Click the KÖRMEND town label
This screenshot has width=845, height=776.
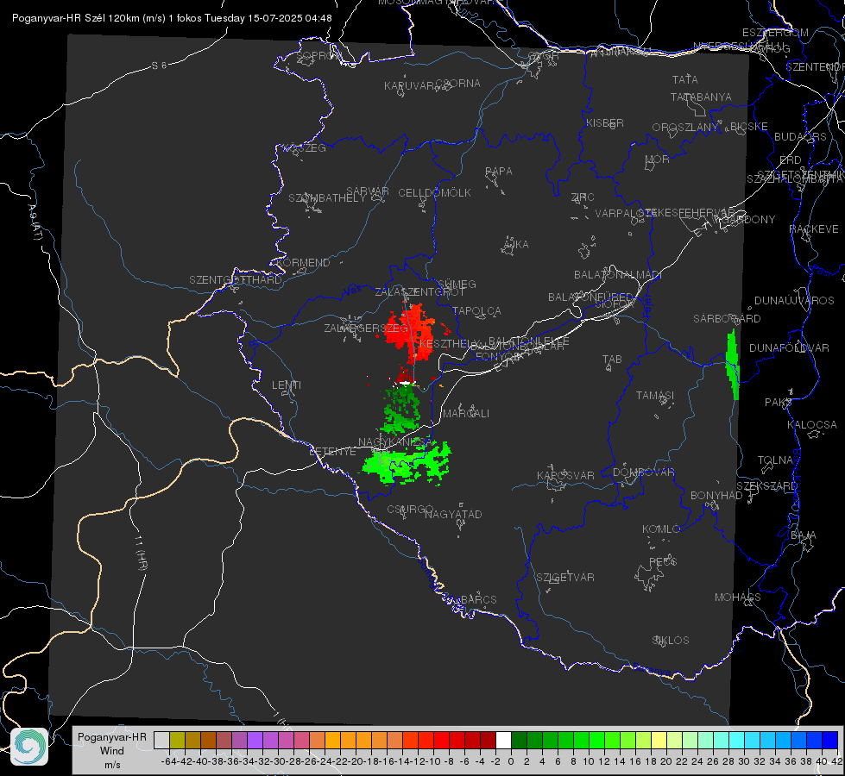304,263
